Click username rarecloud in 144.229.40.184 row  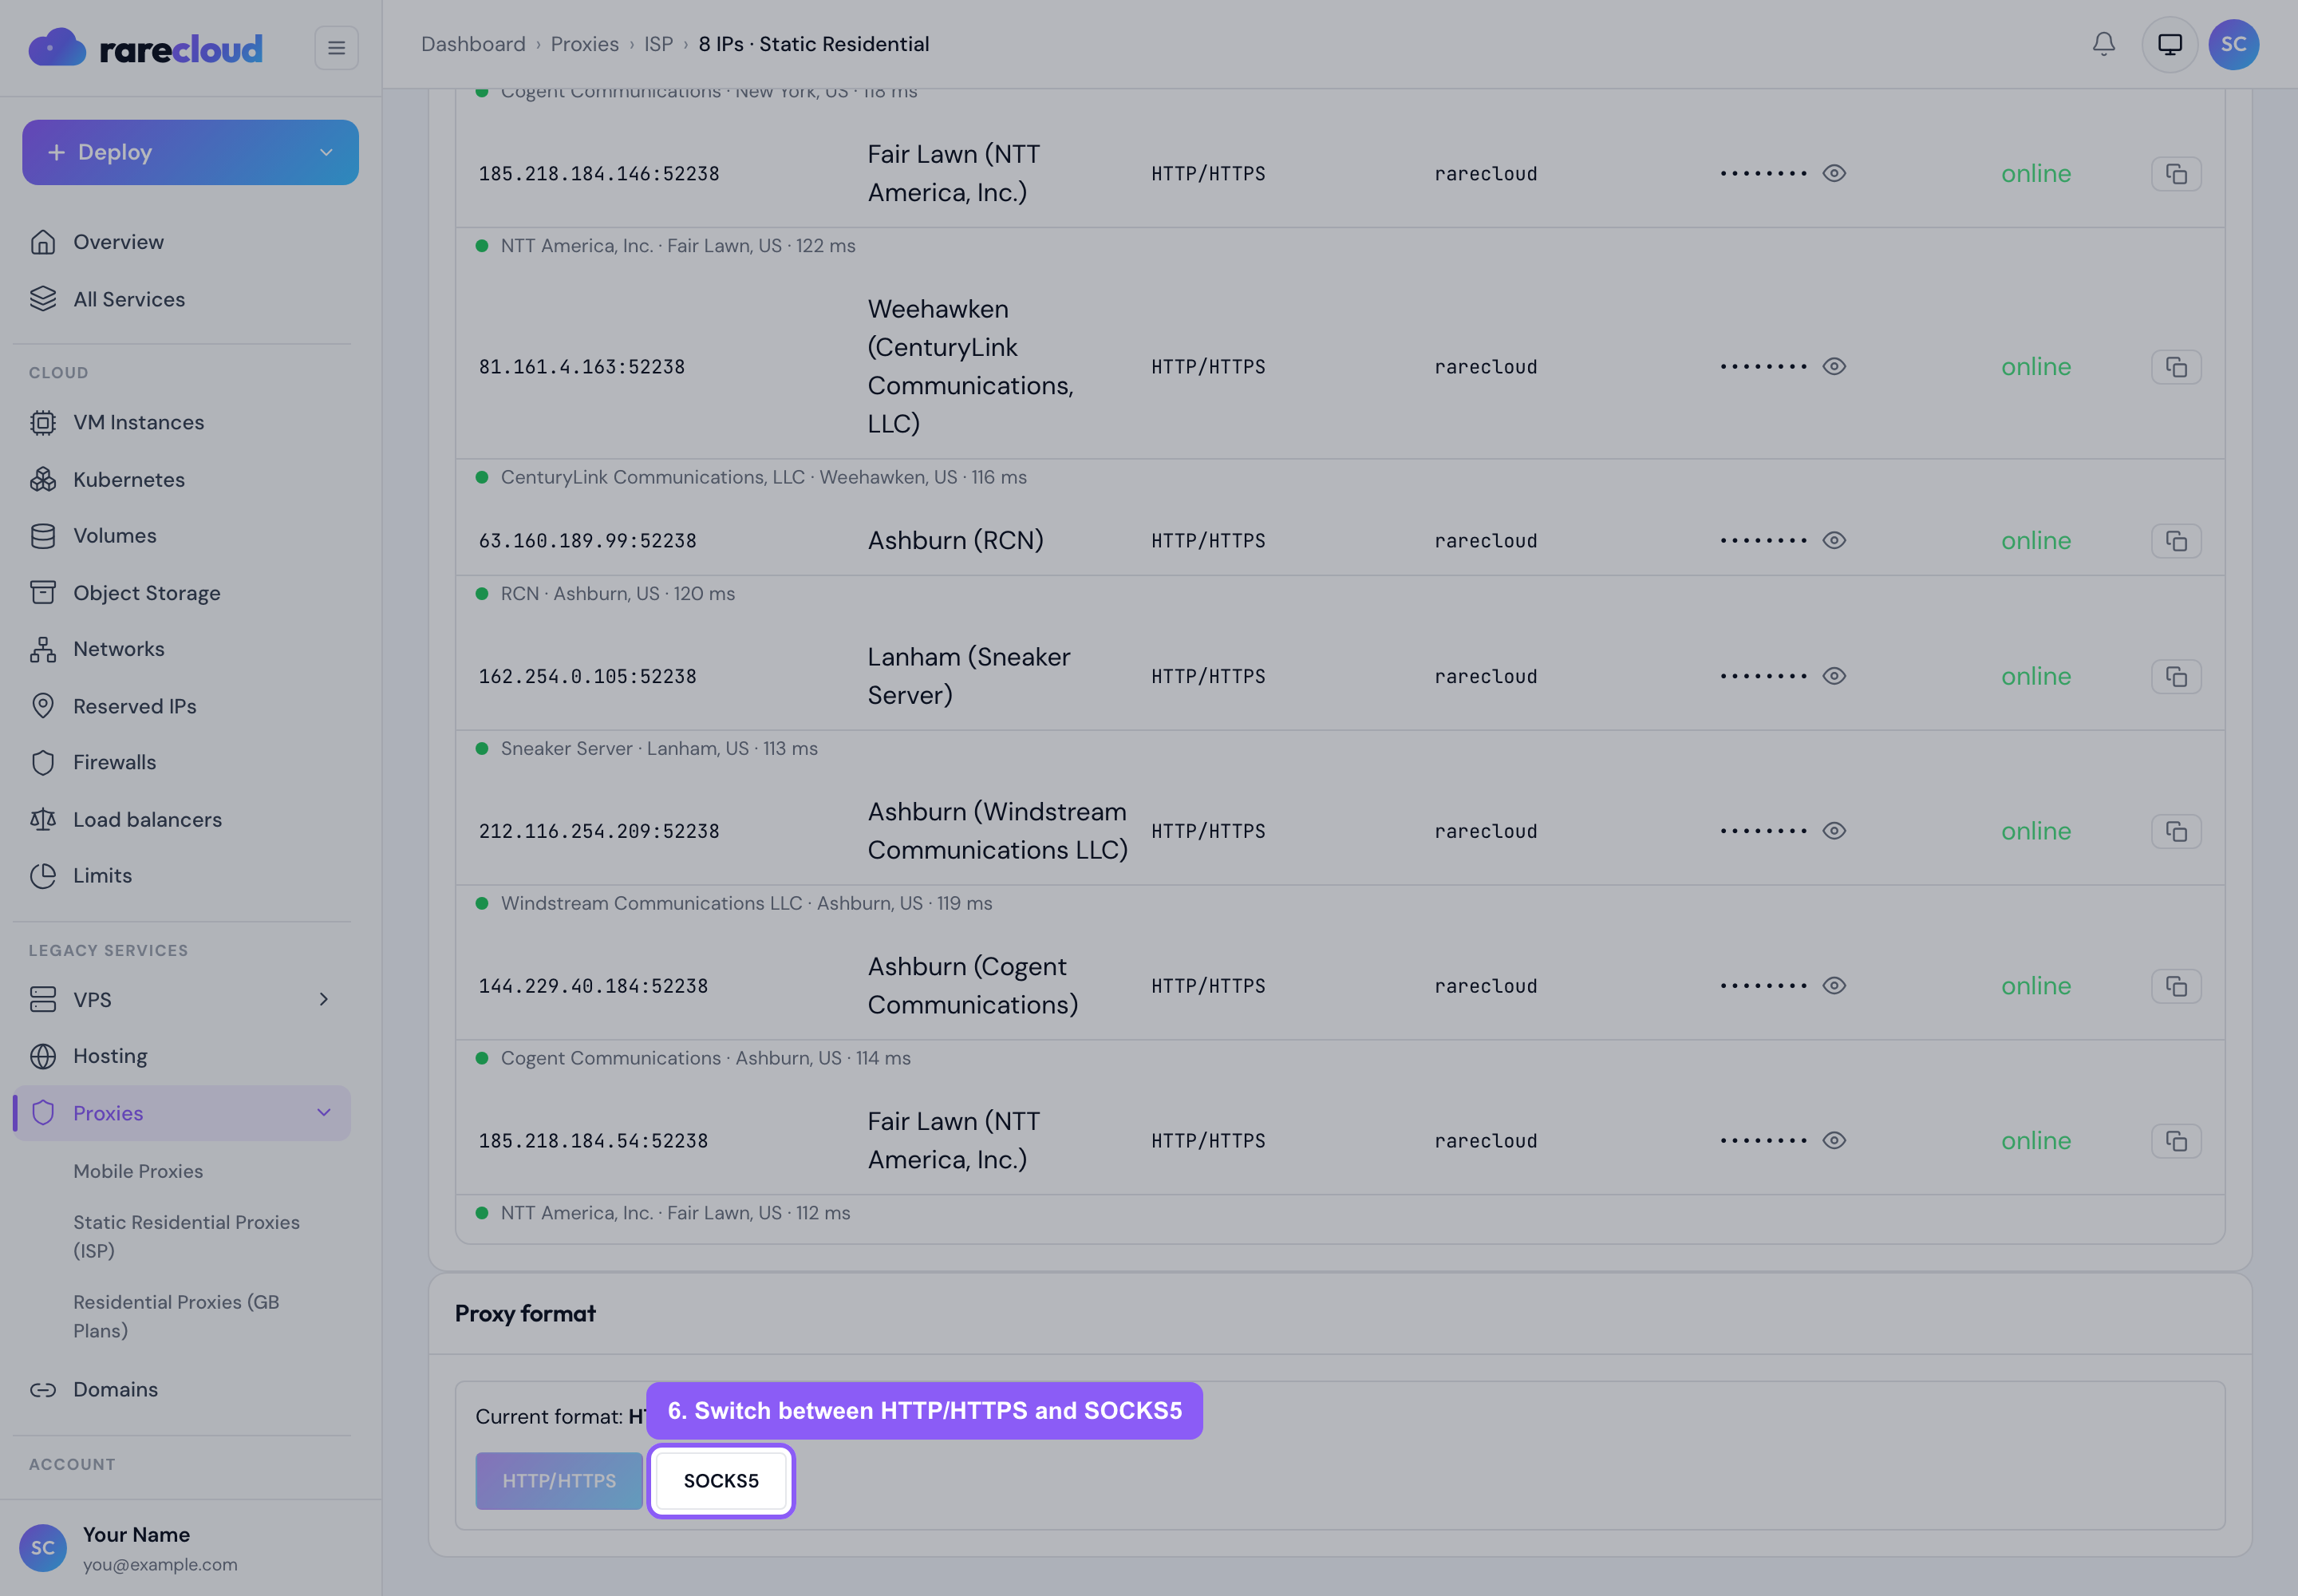click(x=1486, y=986)
